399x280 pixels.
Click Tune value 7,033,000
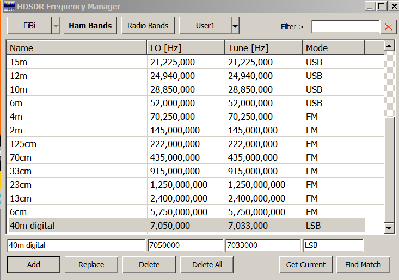pyautogui.click(x=248, y=226)
